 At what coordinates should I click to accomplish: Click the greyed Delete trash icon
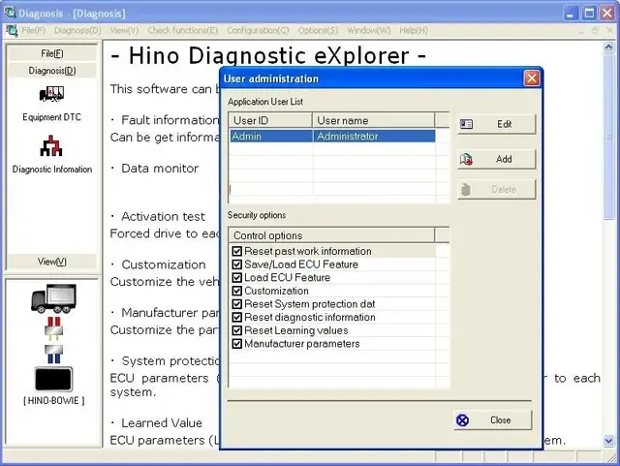pos(466,190)
